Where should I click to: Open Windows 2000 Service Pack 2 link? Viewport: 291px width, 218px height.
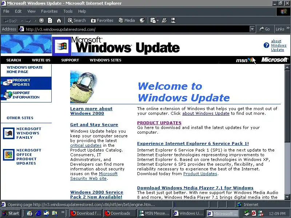coord(96,194)
